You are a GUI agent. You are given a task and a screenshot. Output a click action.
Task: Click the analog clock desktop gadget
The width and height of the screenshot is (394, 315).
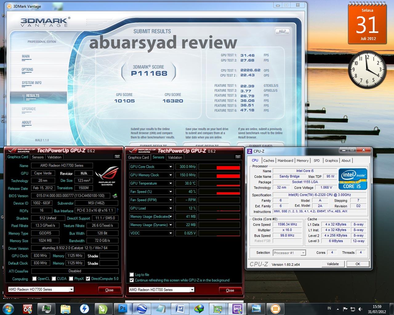pyautogui.click(x=367, y=70)
